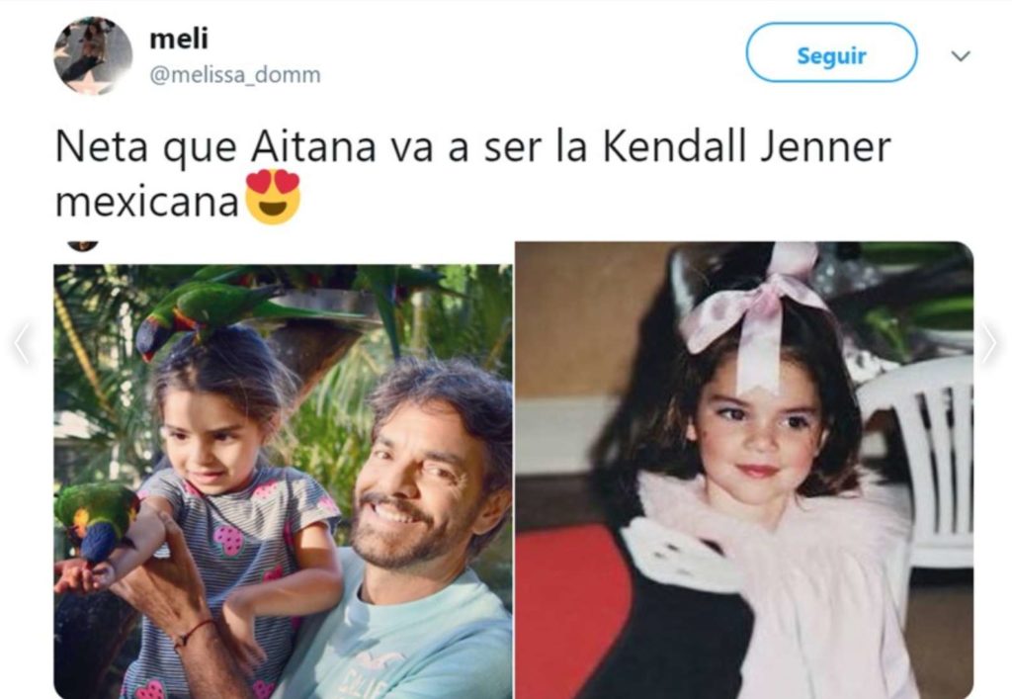Click parrot perched on outstretched arm

pos(97,521)
